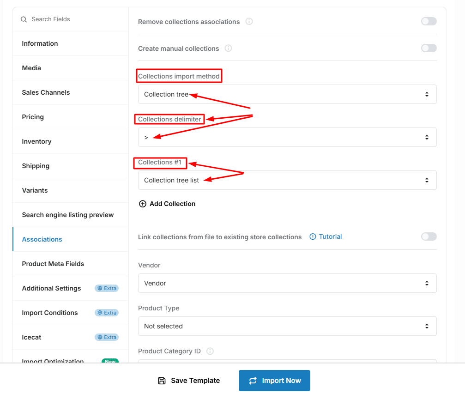465x394 pixels.
Task: Open Search engine listing preview section
Action: click(70, 215)
